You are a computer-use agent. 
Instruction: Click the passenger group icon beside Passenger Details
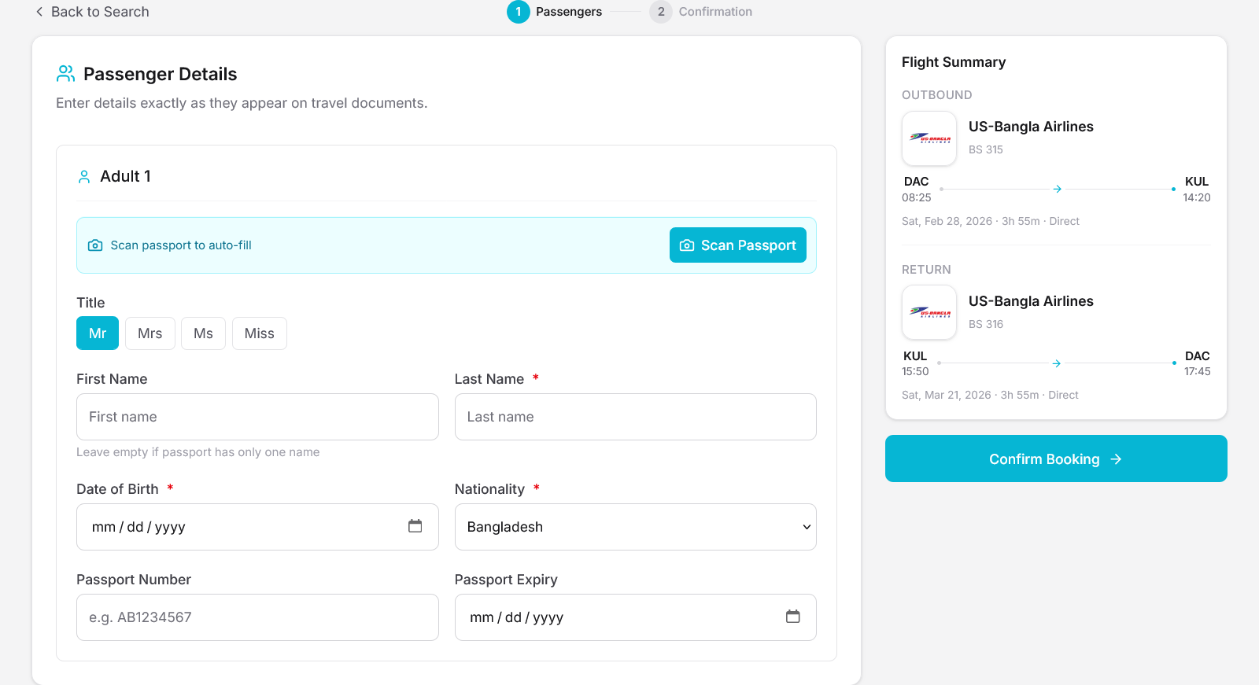click(65, 73)
